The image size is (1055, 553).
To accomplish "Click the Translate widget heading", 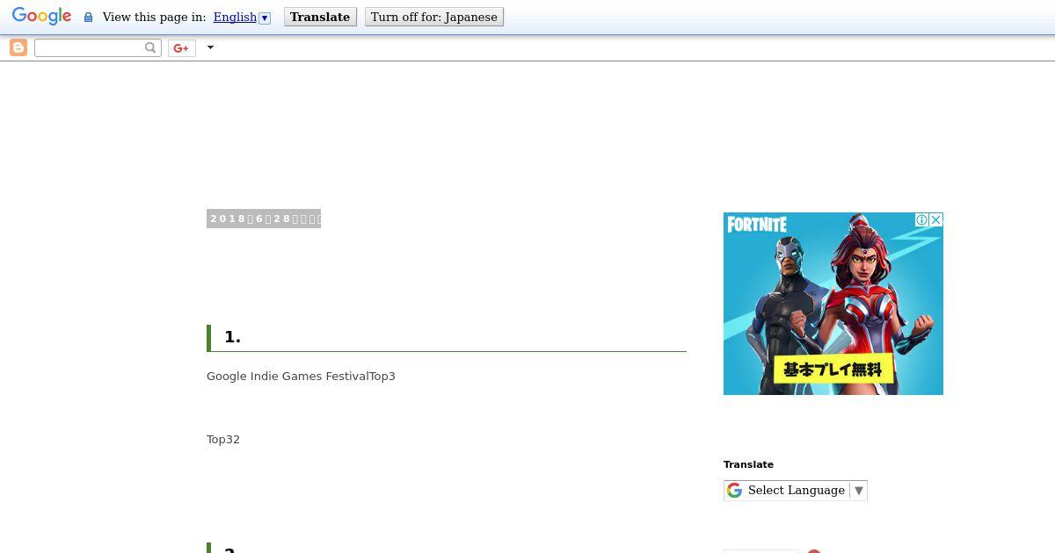I will coord(748,464).
